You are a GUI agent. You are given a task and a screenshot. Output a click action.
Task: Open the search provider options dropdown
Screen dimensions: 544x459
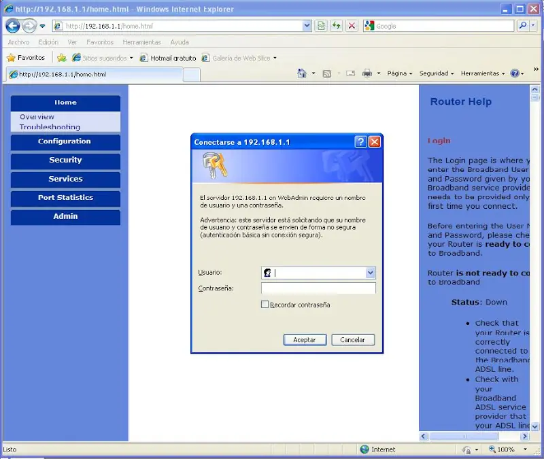(533, 26)
